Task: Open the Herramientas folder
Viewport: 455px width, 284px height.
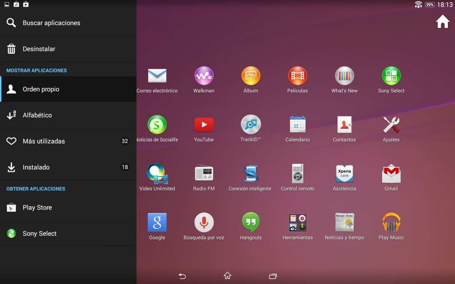Action: [297, 223]
